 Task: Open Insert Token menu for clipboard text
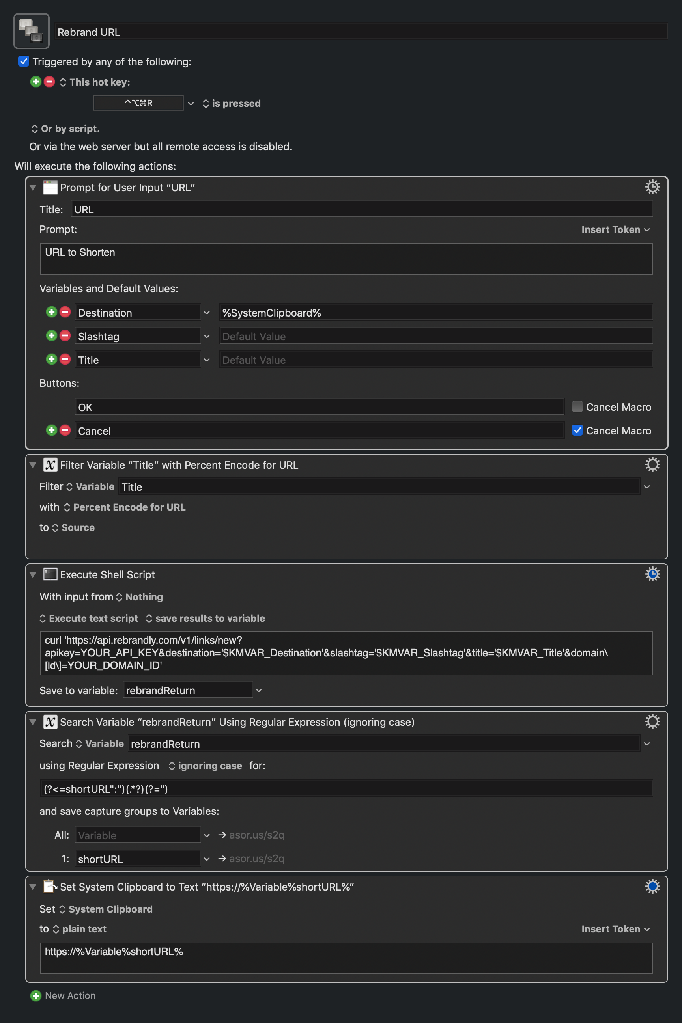pos(615,929)
